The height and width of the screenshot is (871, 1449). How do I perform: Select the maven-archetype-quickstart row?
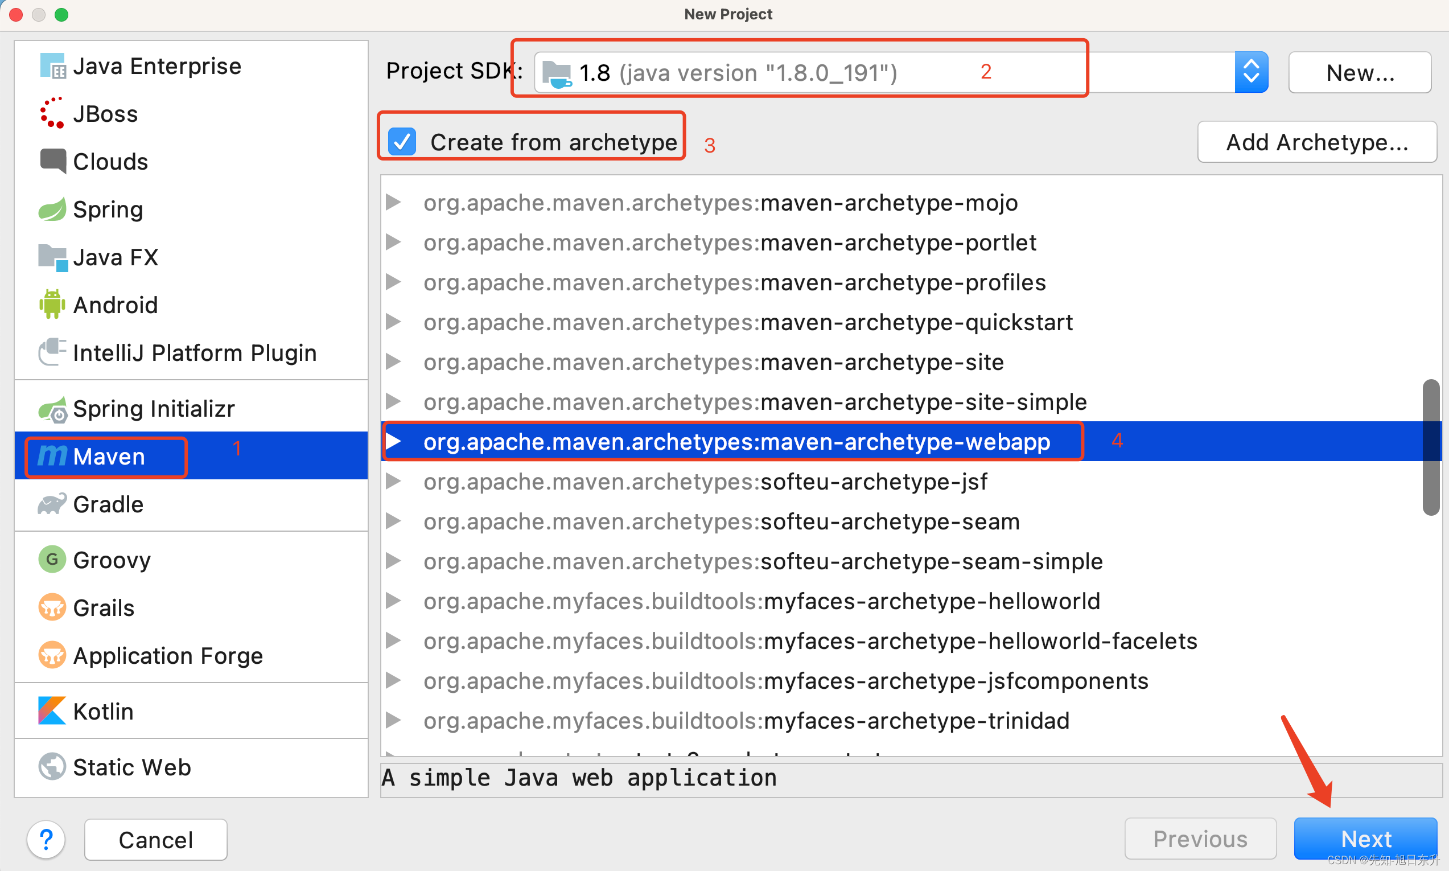coord(911,322)
